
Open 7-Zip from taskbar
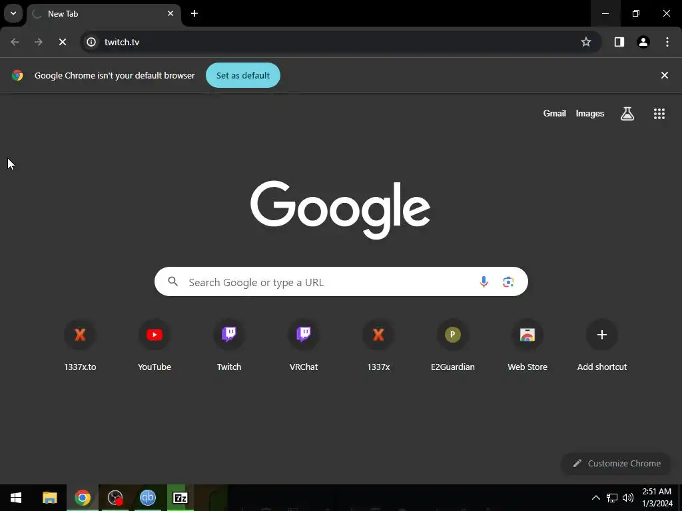pos(180,498)
